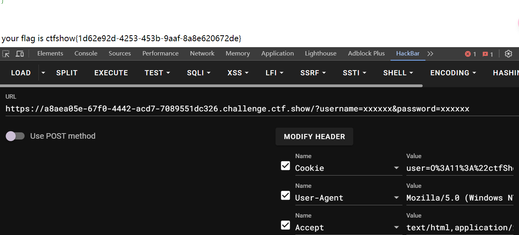Viewport: 519px width, 235px height.
Task: Toggle the device toolbar icon
Action: [x=20, y=54]
